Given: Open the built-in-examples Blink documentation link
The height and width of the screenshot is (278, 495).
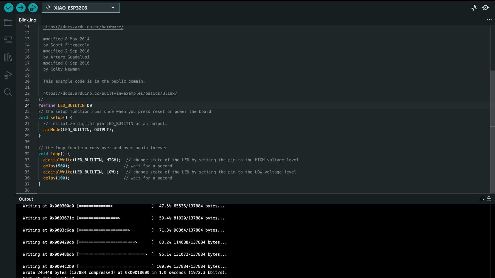Looking at the screenshot, I should (x=110, y=93).
